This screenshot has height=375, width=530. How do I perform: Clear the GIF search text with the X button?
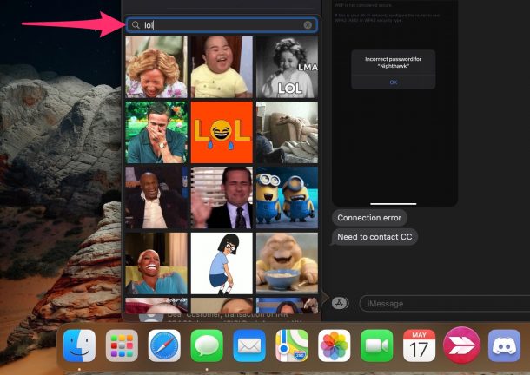(x=308, y=25)
